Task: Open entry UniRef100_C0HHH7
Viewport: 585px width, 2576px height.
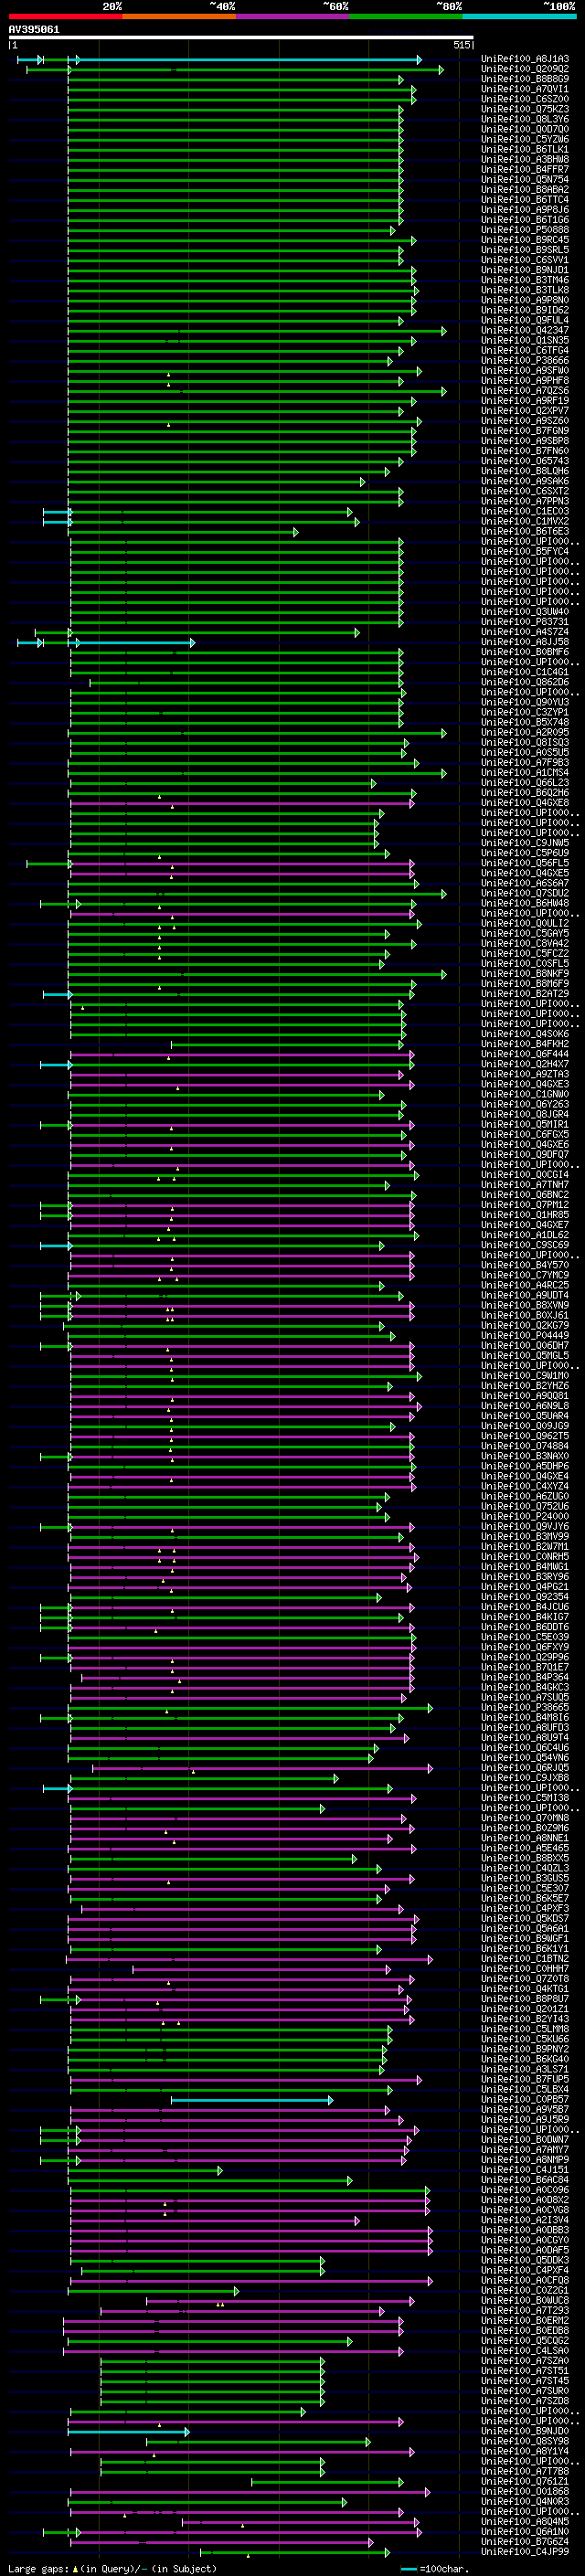Action: 525,1968
